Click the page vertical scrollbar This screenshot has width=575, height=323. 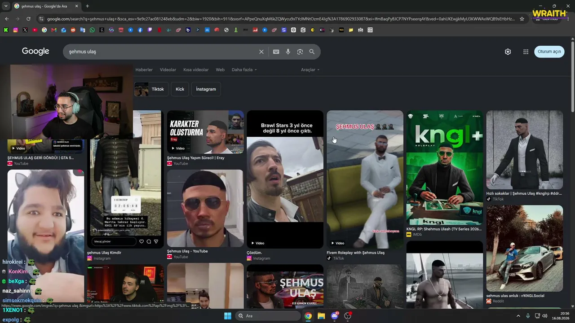(x=572, y=76)
